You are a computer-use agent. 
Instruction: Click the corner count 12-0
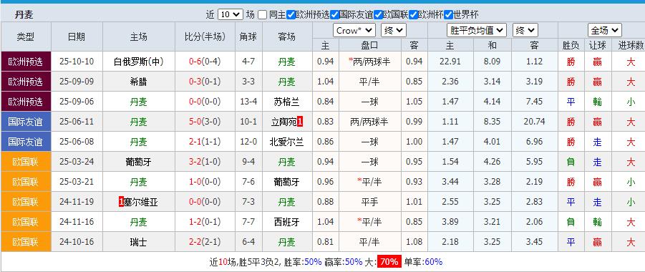(248, 142)
